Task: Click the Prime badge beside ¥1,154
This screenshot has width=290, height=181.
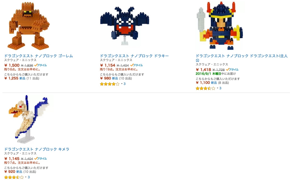Action: 136,65
